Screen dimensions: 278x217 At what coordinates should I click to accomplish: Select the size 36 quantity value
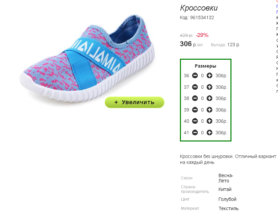(202, 76)
